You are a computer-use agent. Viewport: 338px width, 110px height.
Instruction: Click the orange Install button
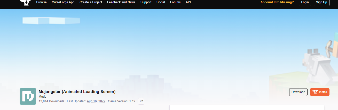point(320,92)
